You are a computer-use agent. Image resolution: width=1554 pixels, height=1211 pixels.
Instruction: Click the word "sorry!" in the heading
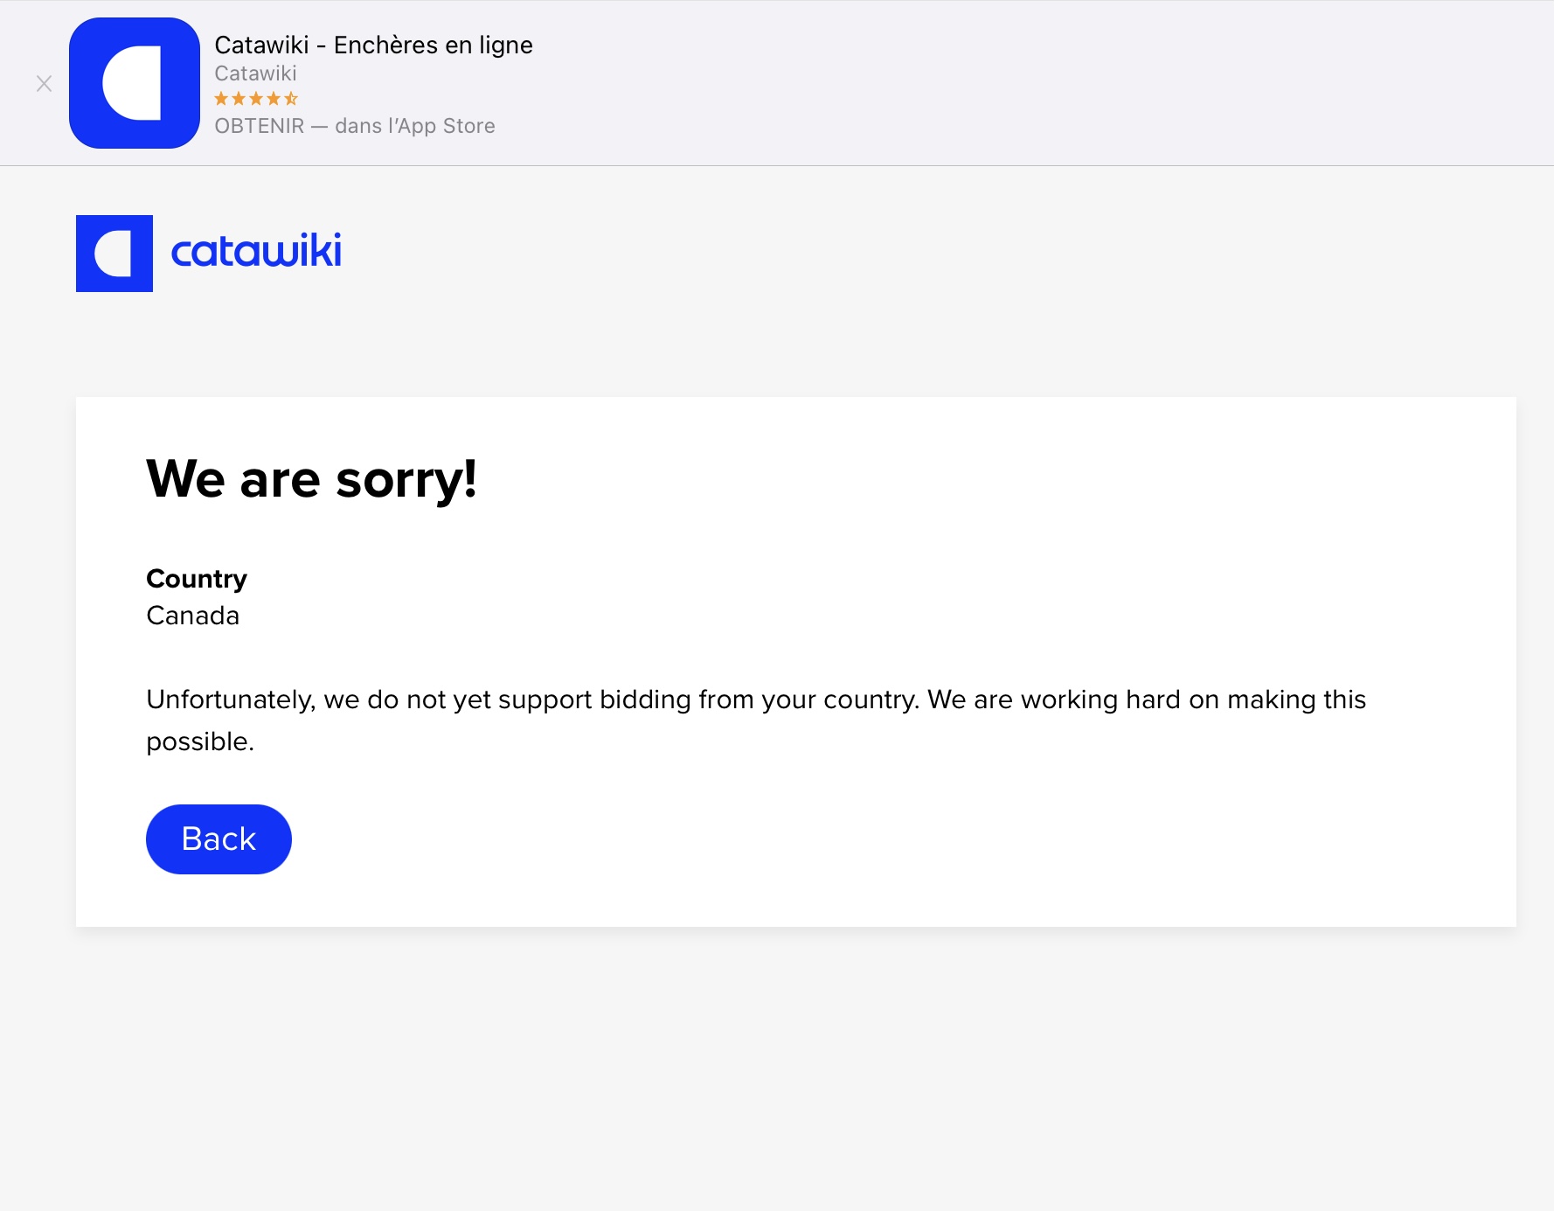406,480
